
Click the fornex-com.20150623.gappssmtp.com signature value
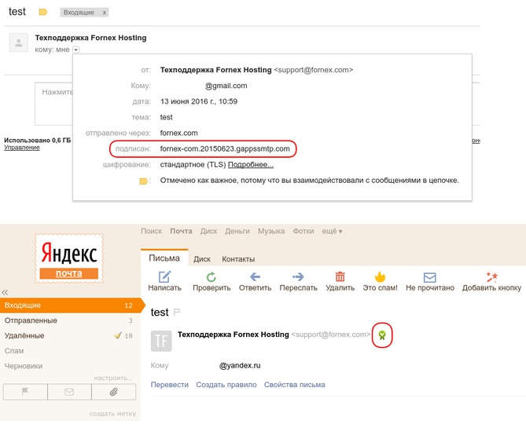tap(225, 149)
